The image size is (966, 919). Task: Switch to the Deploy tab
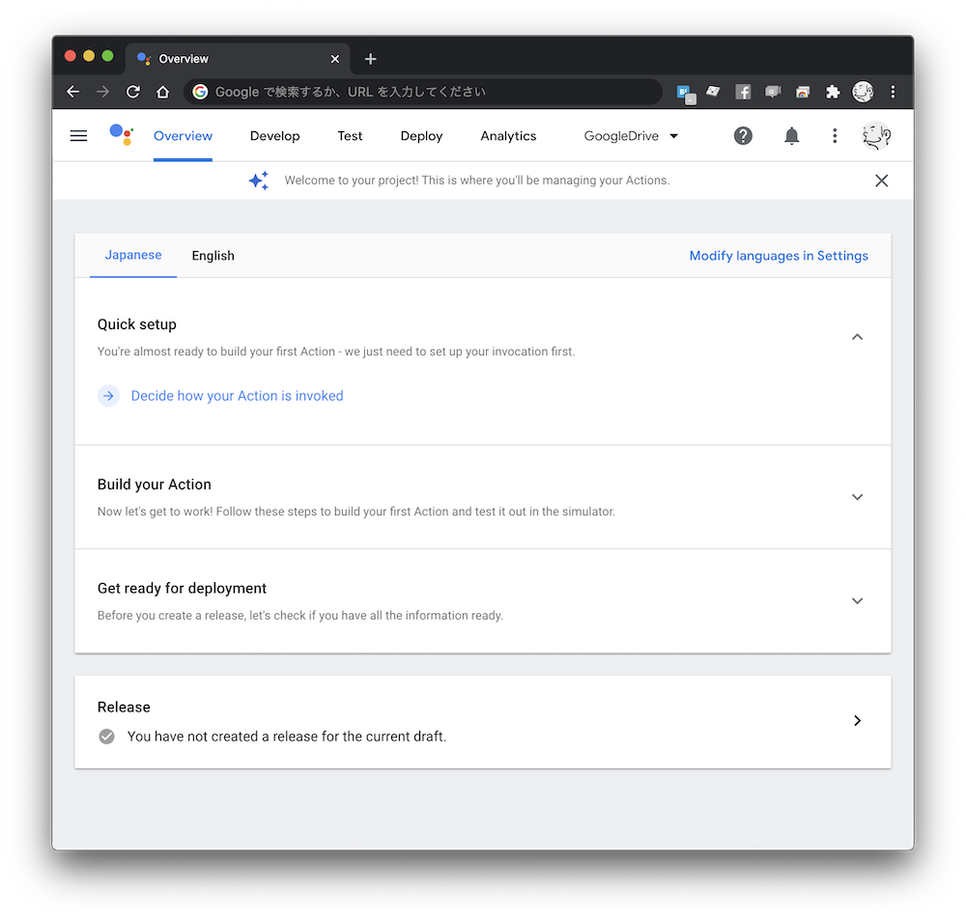tap(421, 136)
